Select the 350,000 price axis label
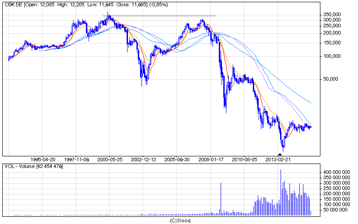Screen dimensions: 358x224 tap(332, 15)
